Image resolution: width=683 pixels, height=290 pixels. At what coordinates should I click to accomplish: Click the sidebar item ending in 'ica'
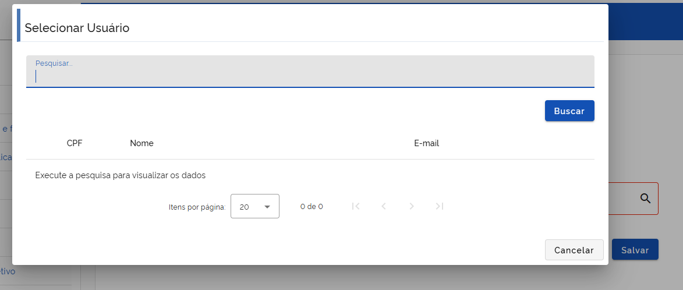(x=6, y=157)
